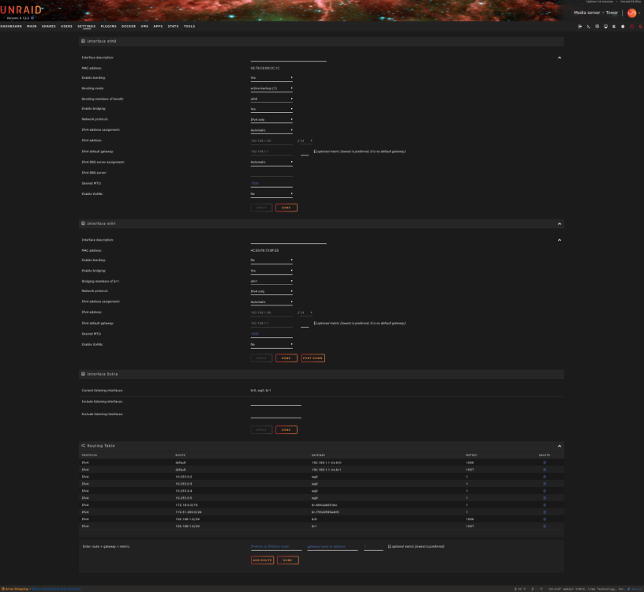644x592 pixels.
Task: Click the Add Route button
Action: (263, 560)
